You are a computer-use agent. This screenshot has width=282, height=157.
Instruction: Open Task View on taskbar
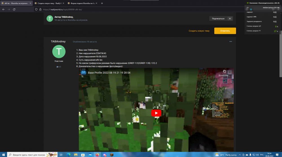click(x=61, y=155)
